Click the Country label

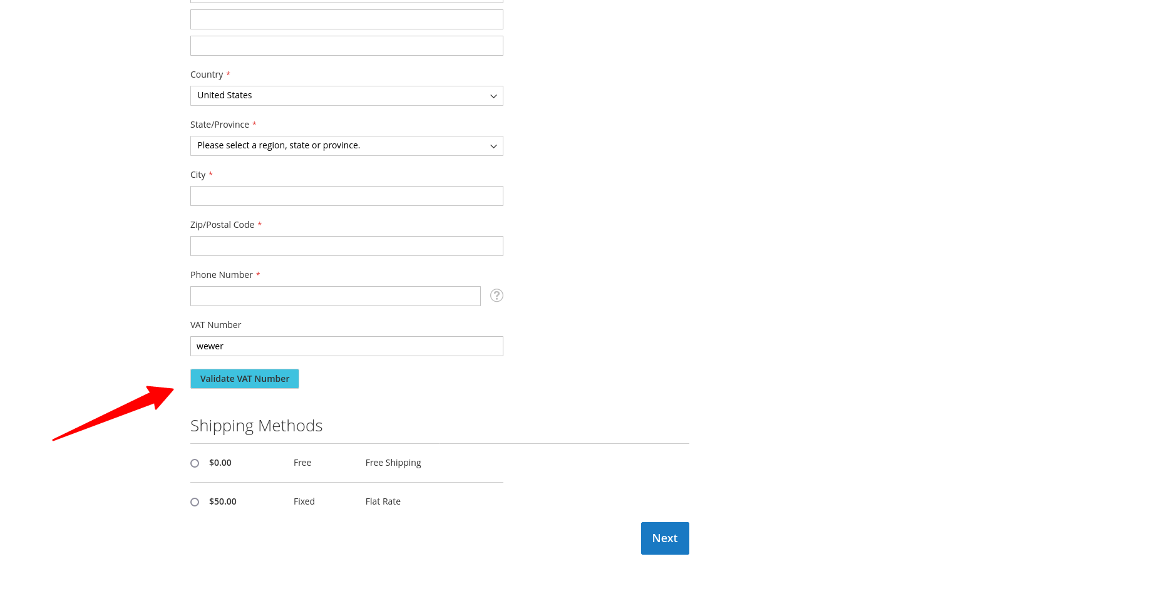207,74
